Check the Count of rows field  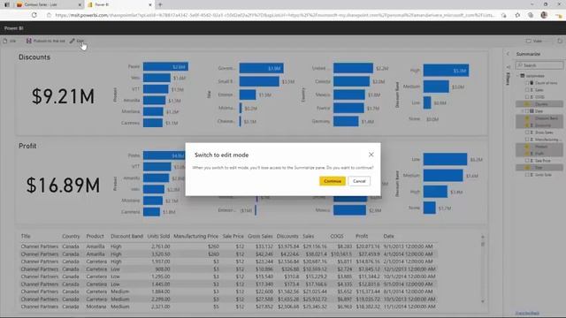pos(527,83)
